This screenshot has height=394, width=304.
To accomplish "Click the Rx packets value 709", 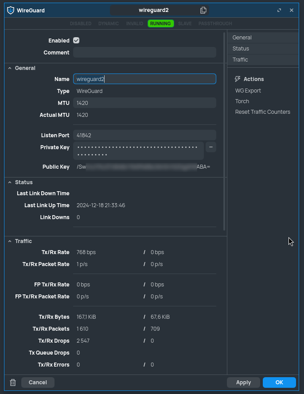I will [155, 329].
